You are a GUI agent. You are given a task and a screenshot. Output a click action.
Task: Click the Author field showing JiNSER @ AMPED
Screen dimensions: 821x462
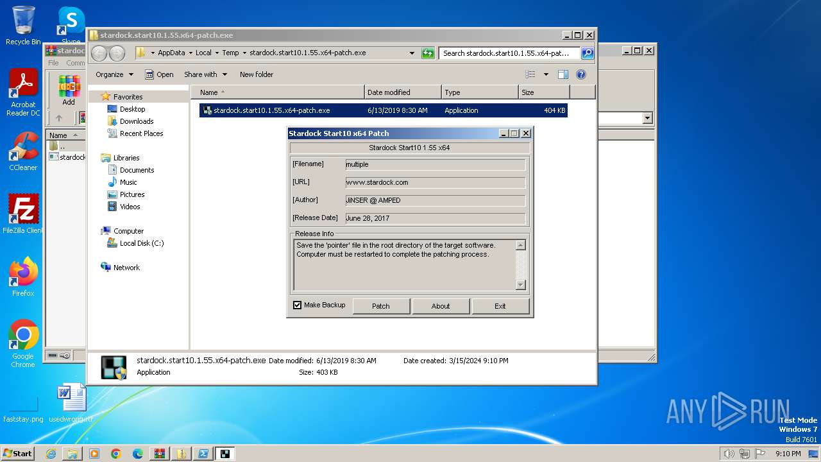436,201
